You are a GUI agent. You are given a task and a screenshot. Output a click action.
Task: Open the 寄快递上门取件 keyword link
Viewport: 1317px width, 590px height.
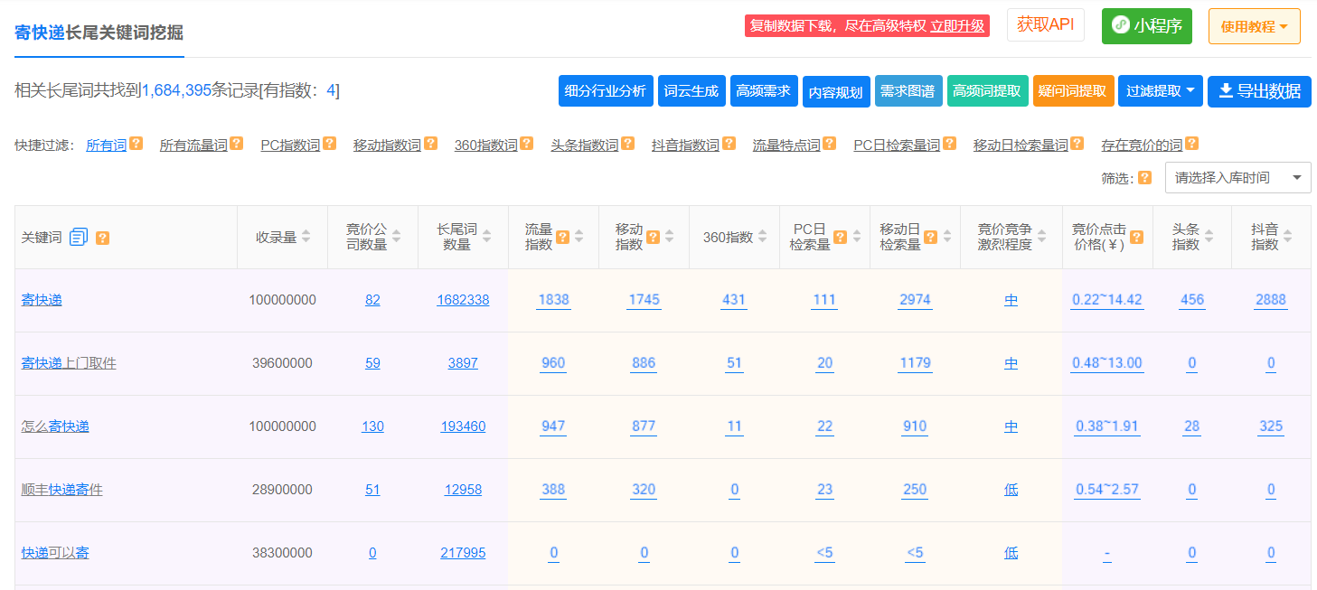[69, 363]
